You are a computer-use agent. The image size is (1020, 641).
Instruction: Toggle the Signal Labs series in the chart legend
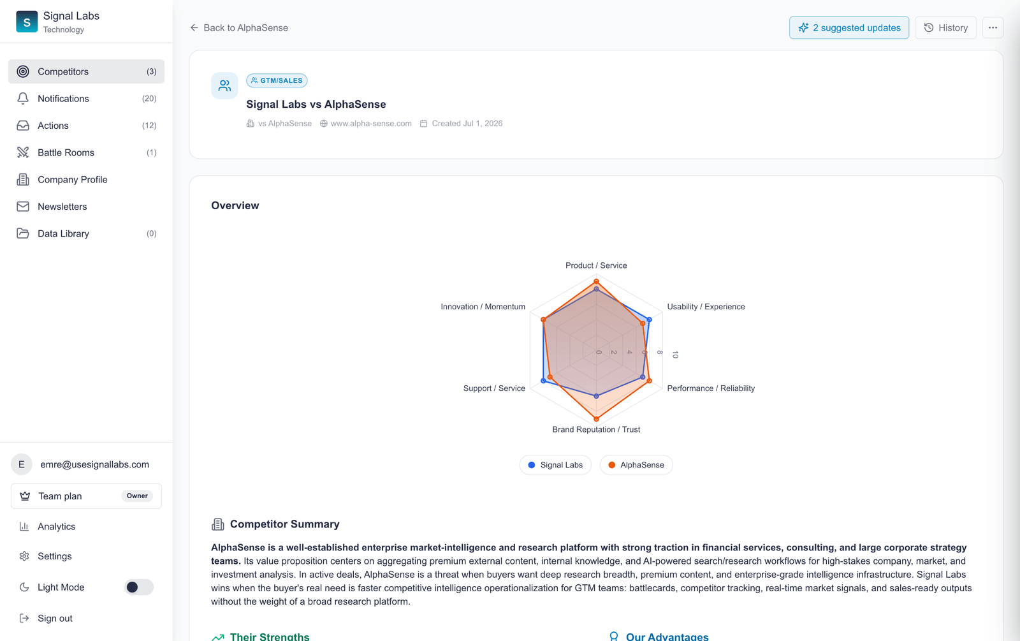[x=555, y=465]
